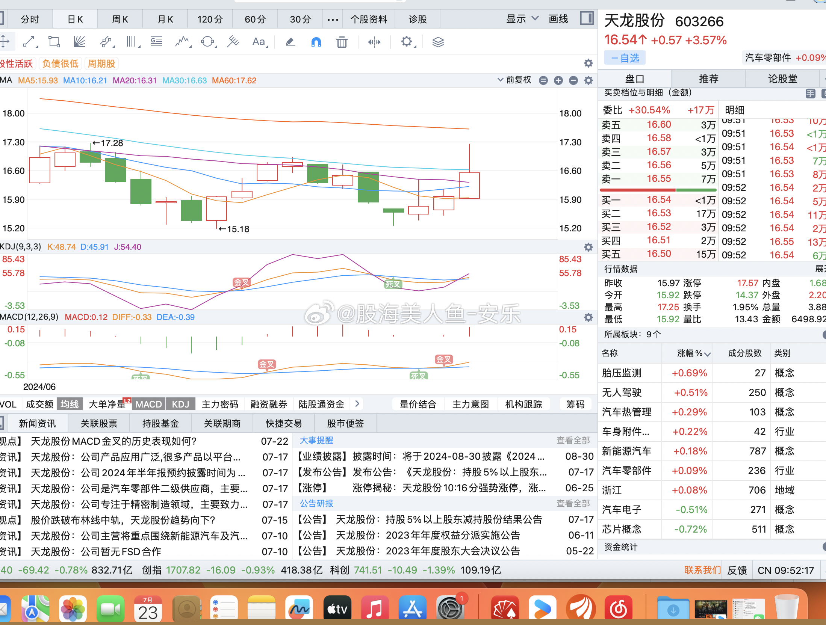826x625 pixels.
Task: Select the wave line drawing tool
Action: [x=183, y=42]
